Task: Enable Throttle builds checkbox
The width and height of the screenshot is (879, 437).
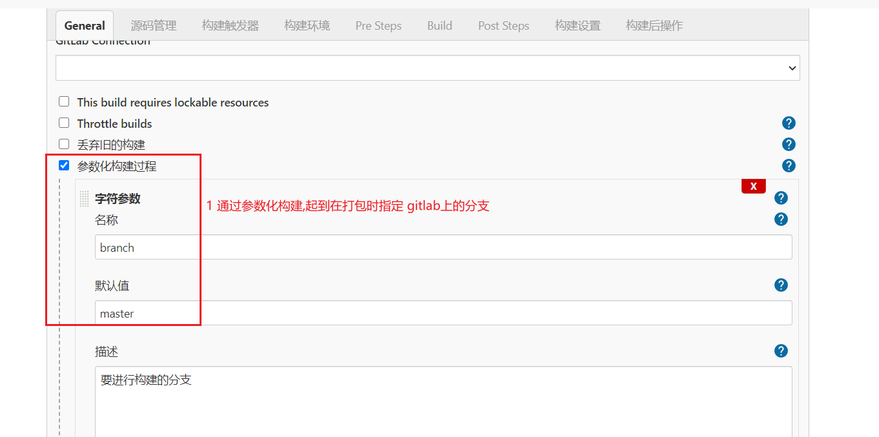Action: click(64, 123)
